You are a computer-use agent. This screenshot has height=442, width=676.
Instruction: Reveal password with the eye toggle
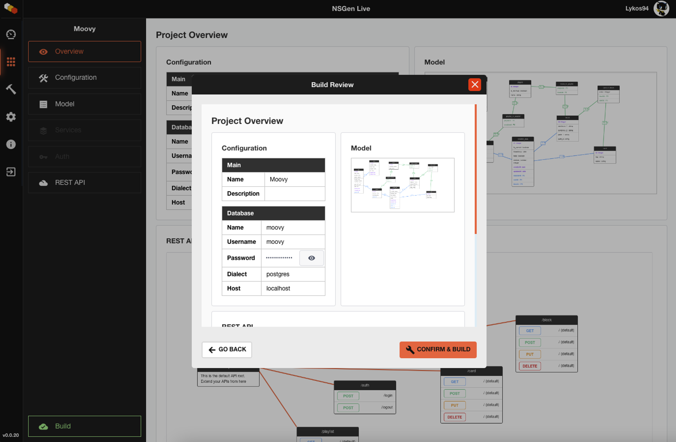point(311,258)
